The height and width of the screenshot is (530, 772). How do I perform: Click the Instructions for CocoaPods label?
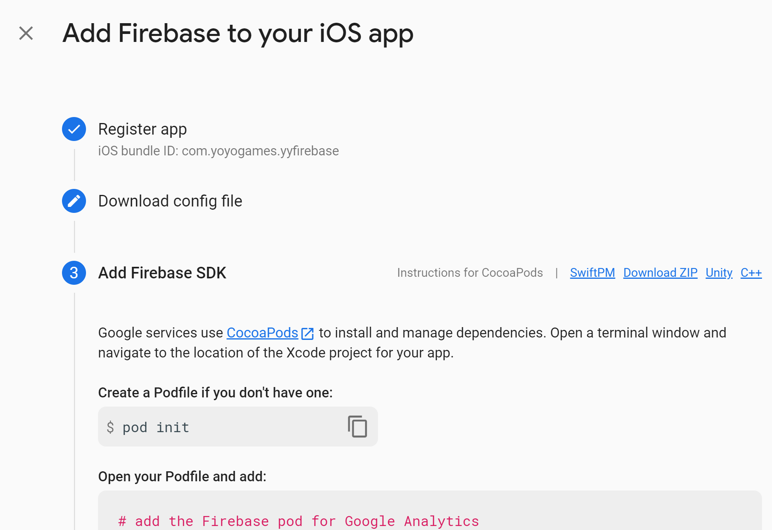(470, 273)
